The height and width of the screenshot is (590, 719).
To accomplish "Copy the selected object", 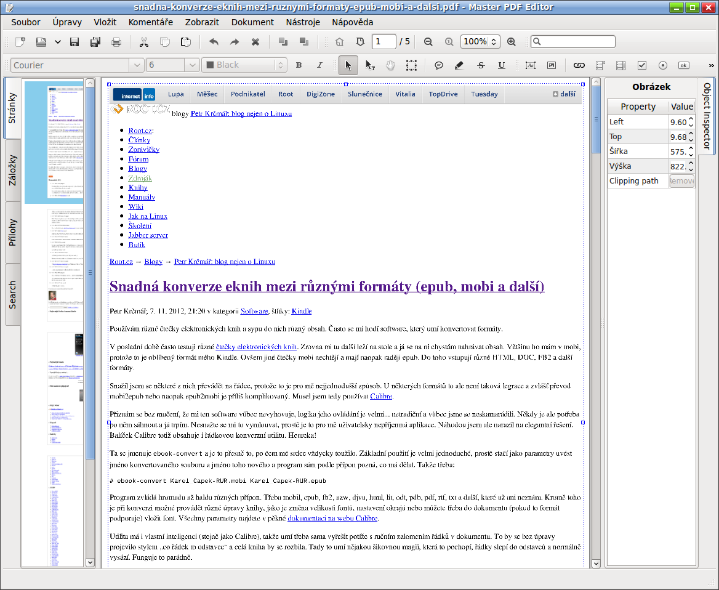I will pos(164,42).
